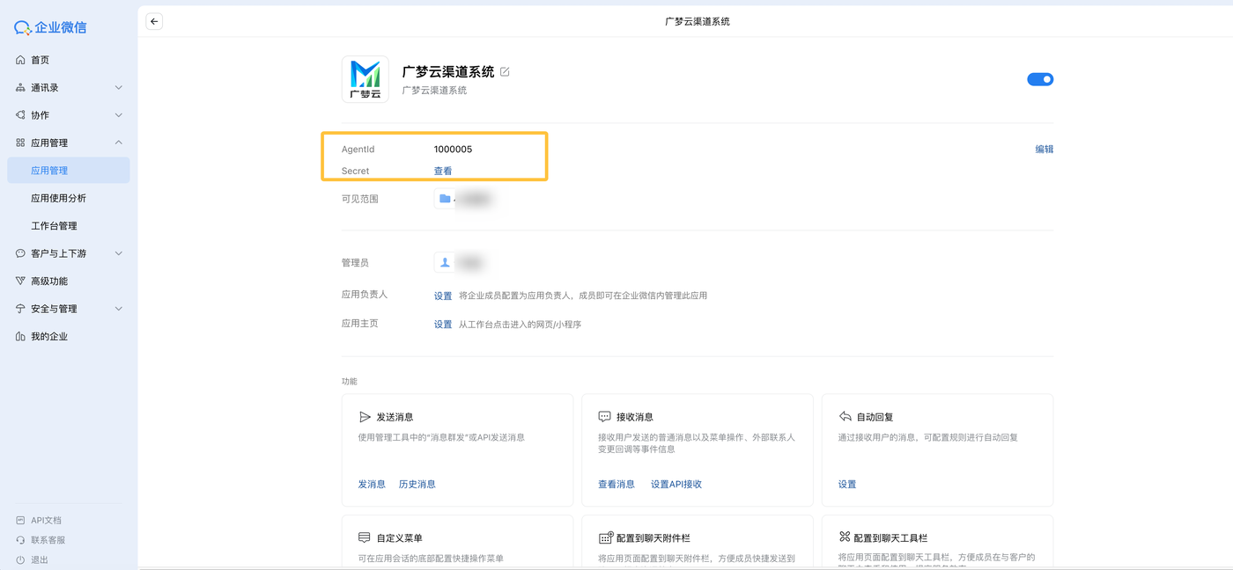Click the 首页 home icon
The image size is (1233, 570).
(20, 60)
